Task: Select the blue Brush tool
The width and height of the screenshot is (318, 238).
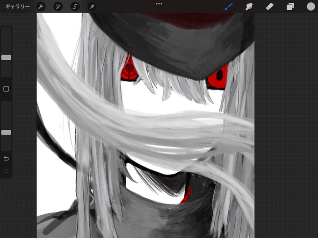Action: coord(229,7)
